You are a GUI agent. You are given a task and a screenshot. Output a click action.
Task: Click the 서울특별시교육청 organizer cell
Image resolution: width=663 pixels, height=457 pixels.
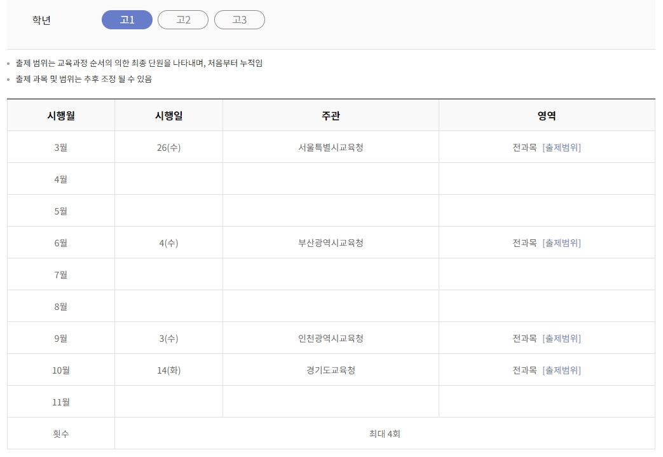331,146
